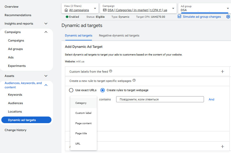
Task: Click the help icon beside Custom labels from the feed
Action: coord(111,71)
